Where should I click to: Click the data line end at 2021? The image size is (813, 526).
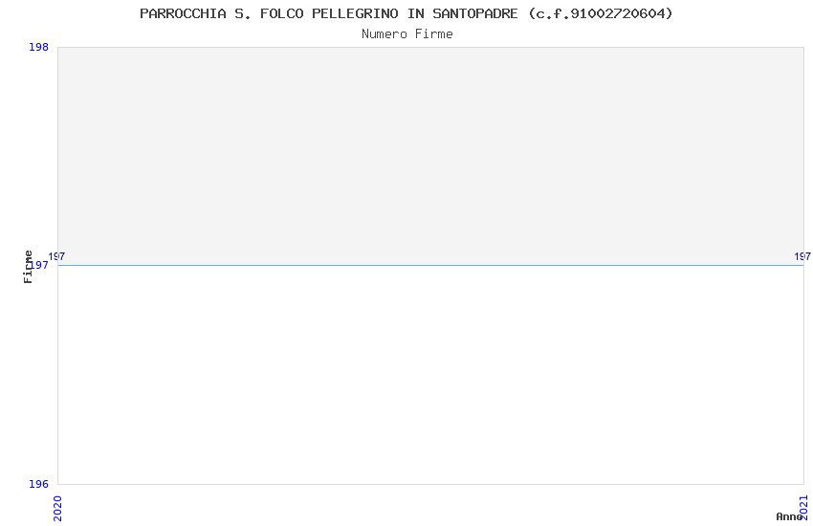pyautogui.click(x=803, y=265)
